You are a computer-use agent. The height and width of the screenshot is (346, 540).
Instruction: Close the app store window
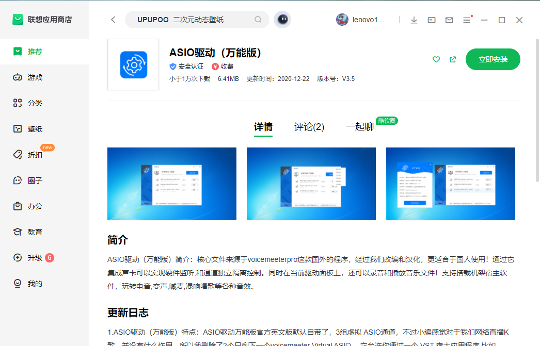[x=519, y=20]
